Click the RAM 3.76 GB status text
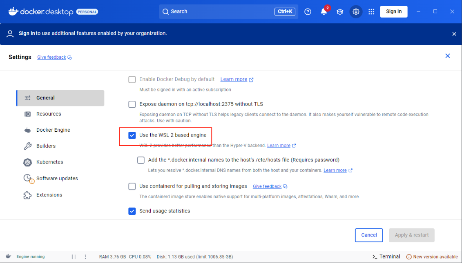This screenshot has width=462, height=263. tap(113, 257)
